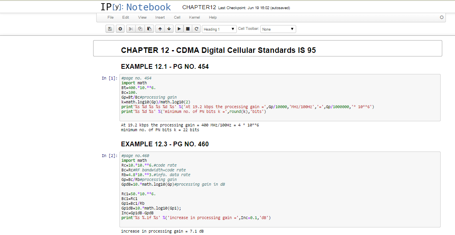Insert a new cell below with plus icon
The image size is (455, 235).
(120, 29)
